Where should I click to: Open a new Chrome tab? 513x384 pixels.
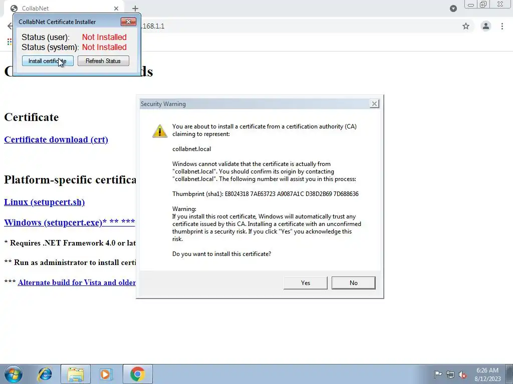(135, 8)
